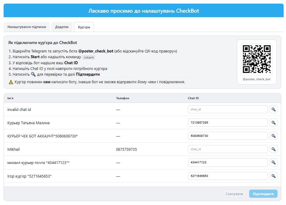Screen dimensions: 286x205
Task: Click the @poster_check_bot label under QR code
Action: click(256, 80)
